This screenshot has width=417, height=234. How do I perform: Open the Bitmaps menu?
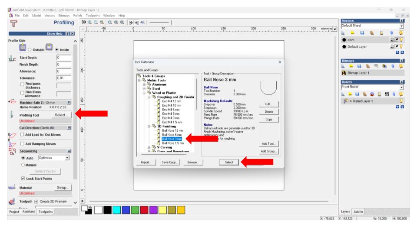tap(64, 16)
